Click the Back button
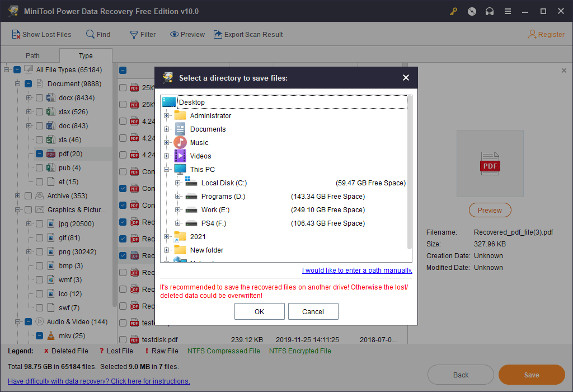 click(x=461, y=375)
